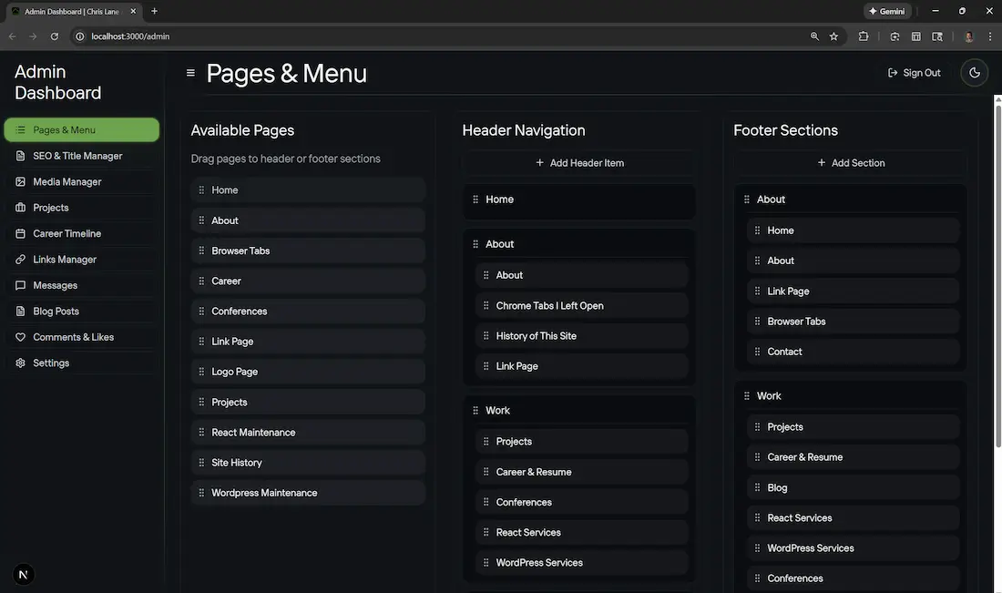Select Conferences in Available Pages

pyautogui.click(x=308, y=312)
